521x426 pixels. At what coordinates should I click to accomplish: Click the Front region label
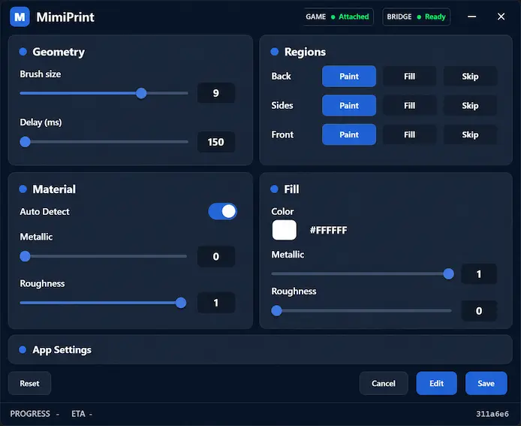click(x=282, y=134)
